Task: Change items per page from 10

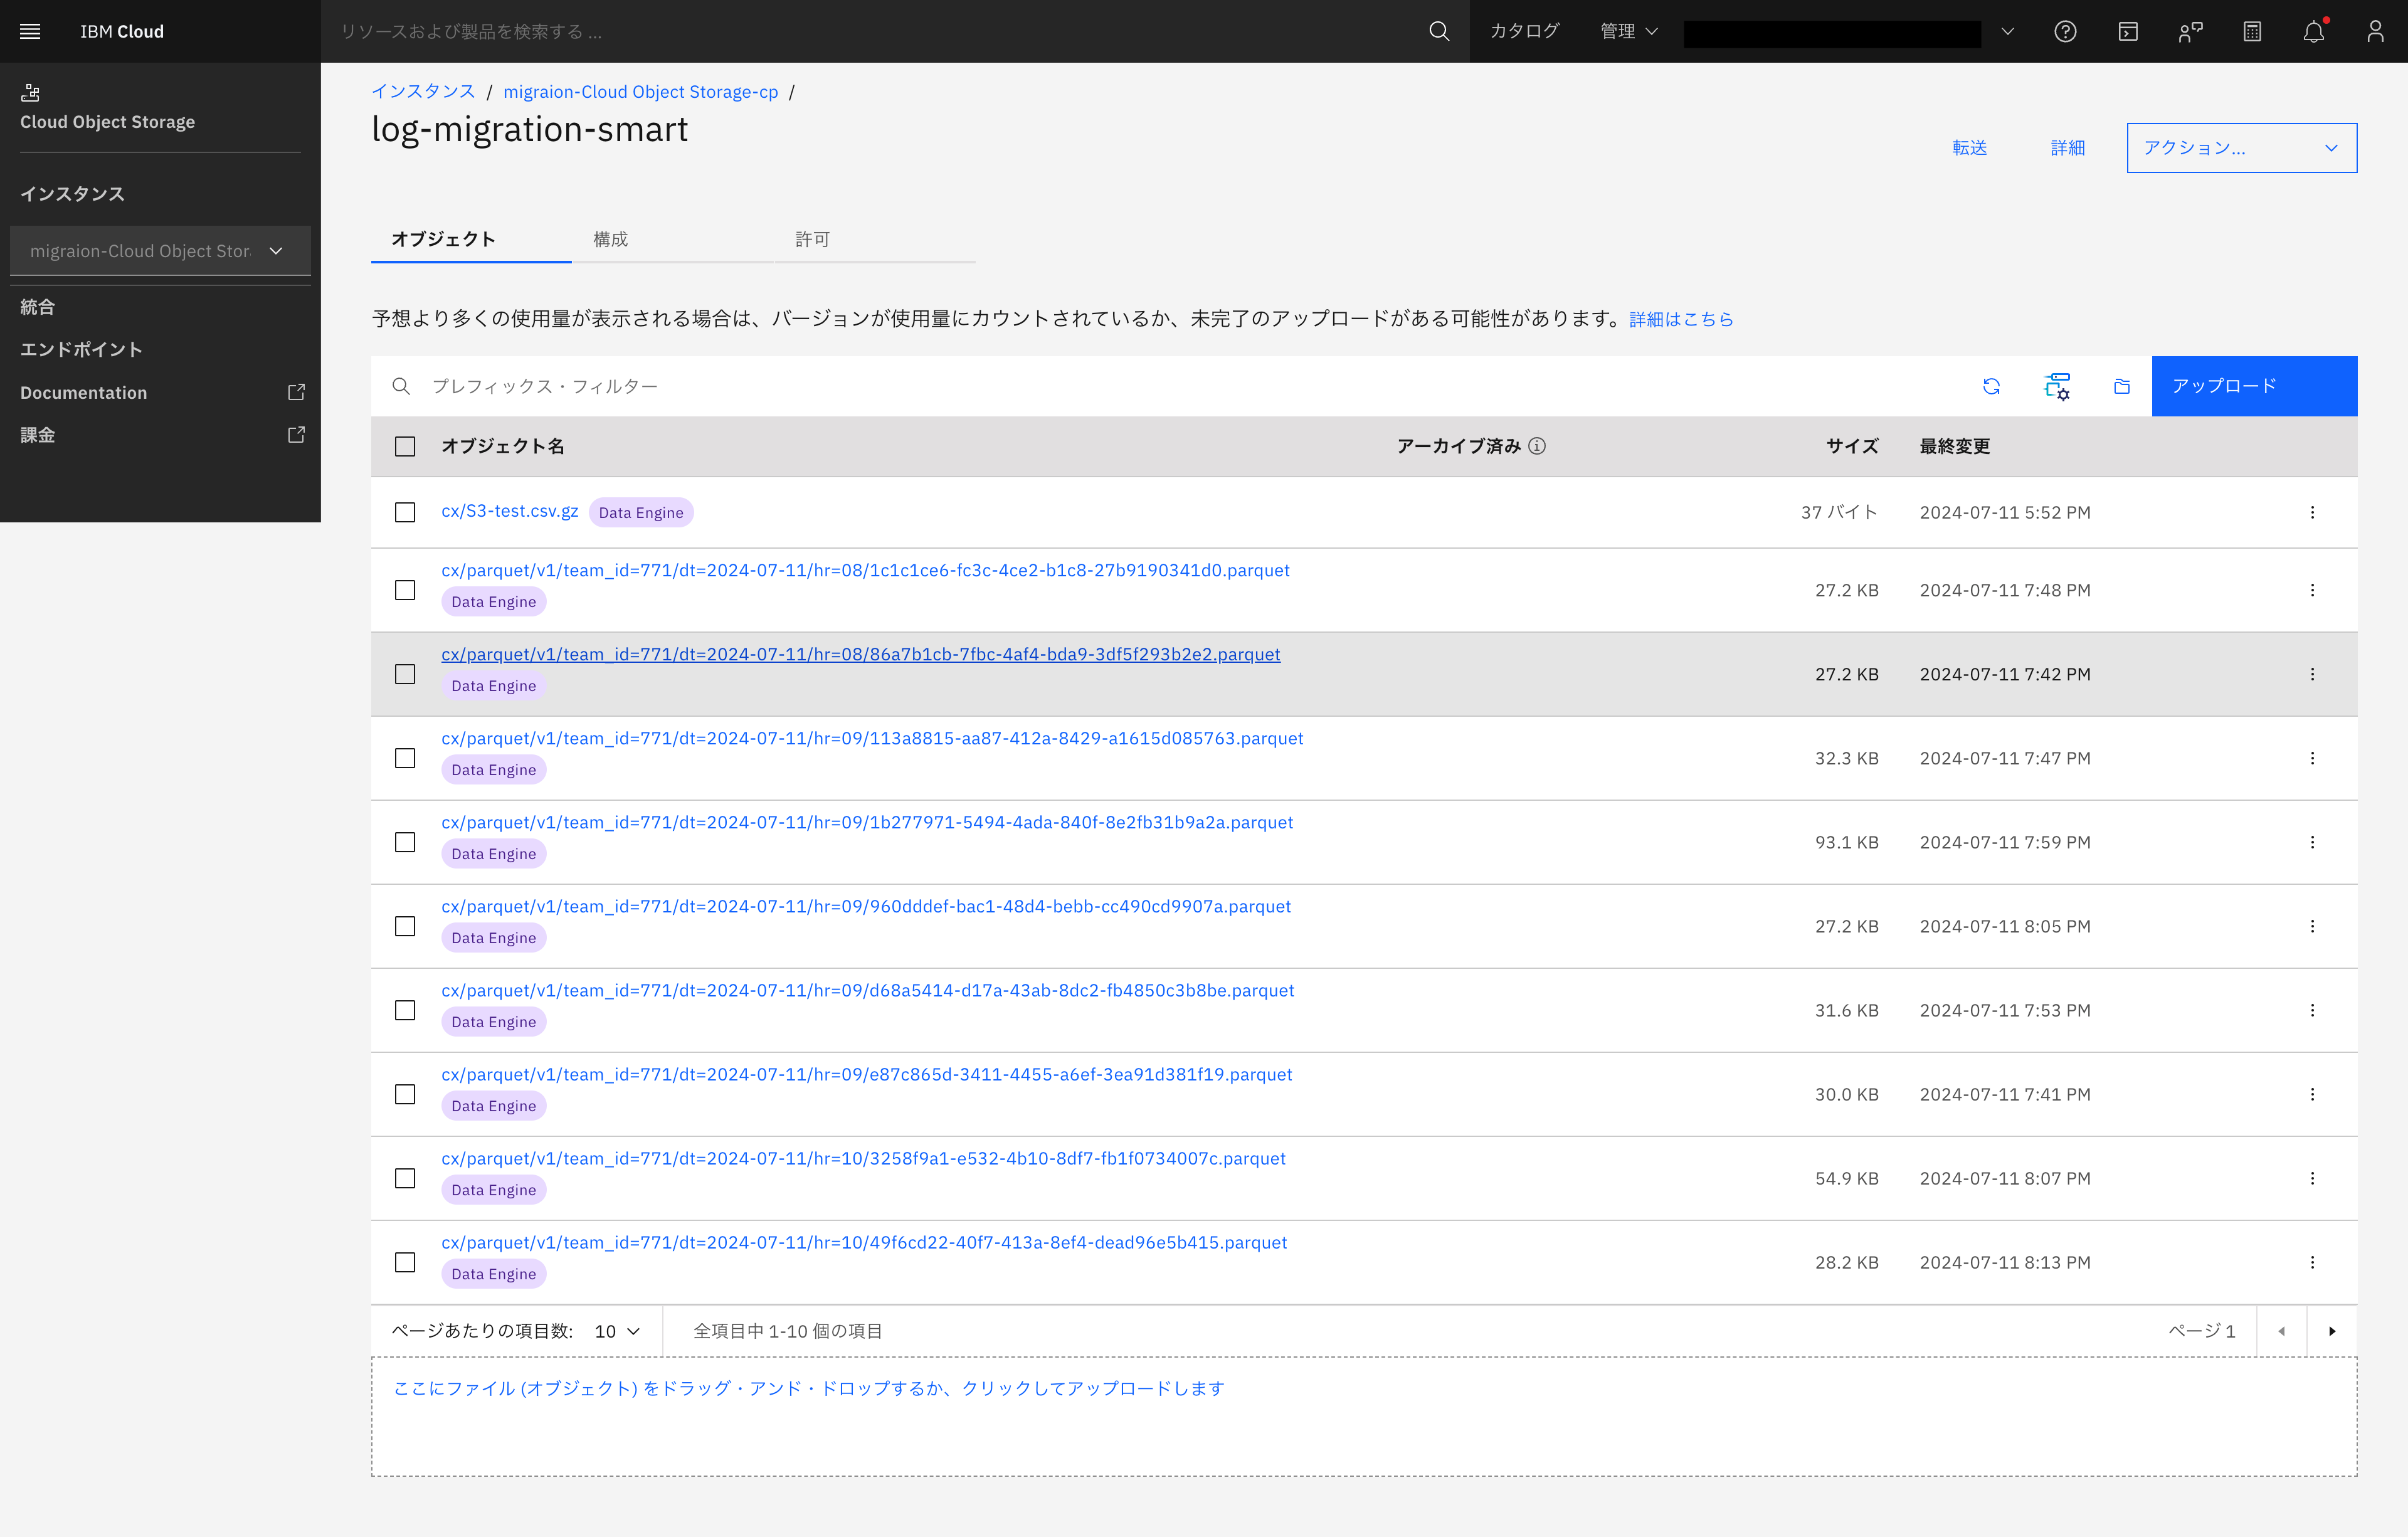Action: point(613,1331)
